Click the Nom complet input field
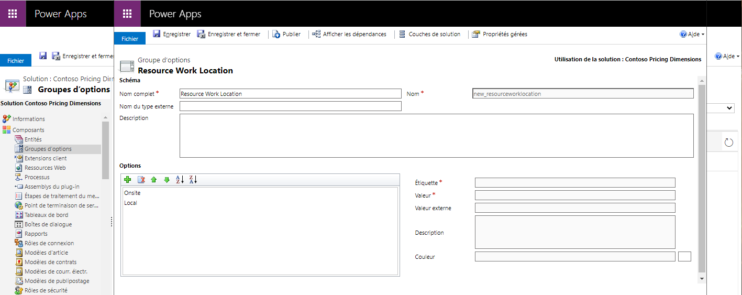The width and height of the screenshot is (742, 295). coord(291,94)
